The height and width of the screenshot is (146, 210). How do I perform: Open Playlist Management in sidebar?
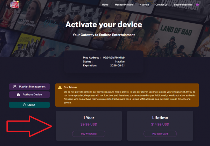pyautogui.click(x=29, y=87)
